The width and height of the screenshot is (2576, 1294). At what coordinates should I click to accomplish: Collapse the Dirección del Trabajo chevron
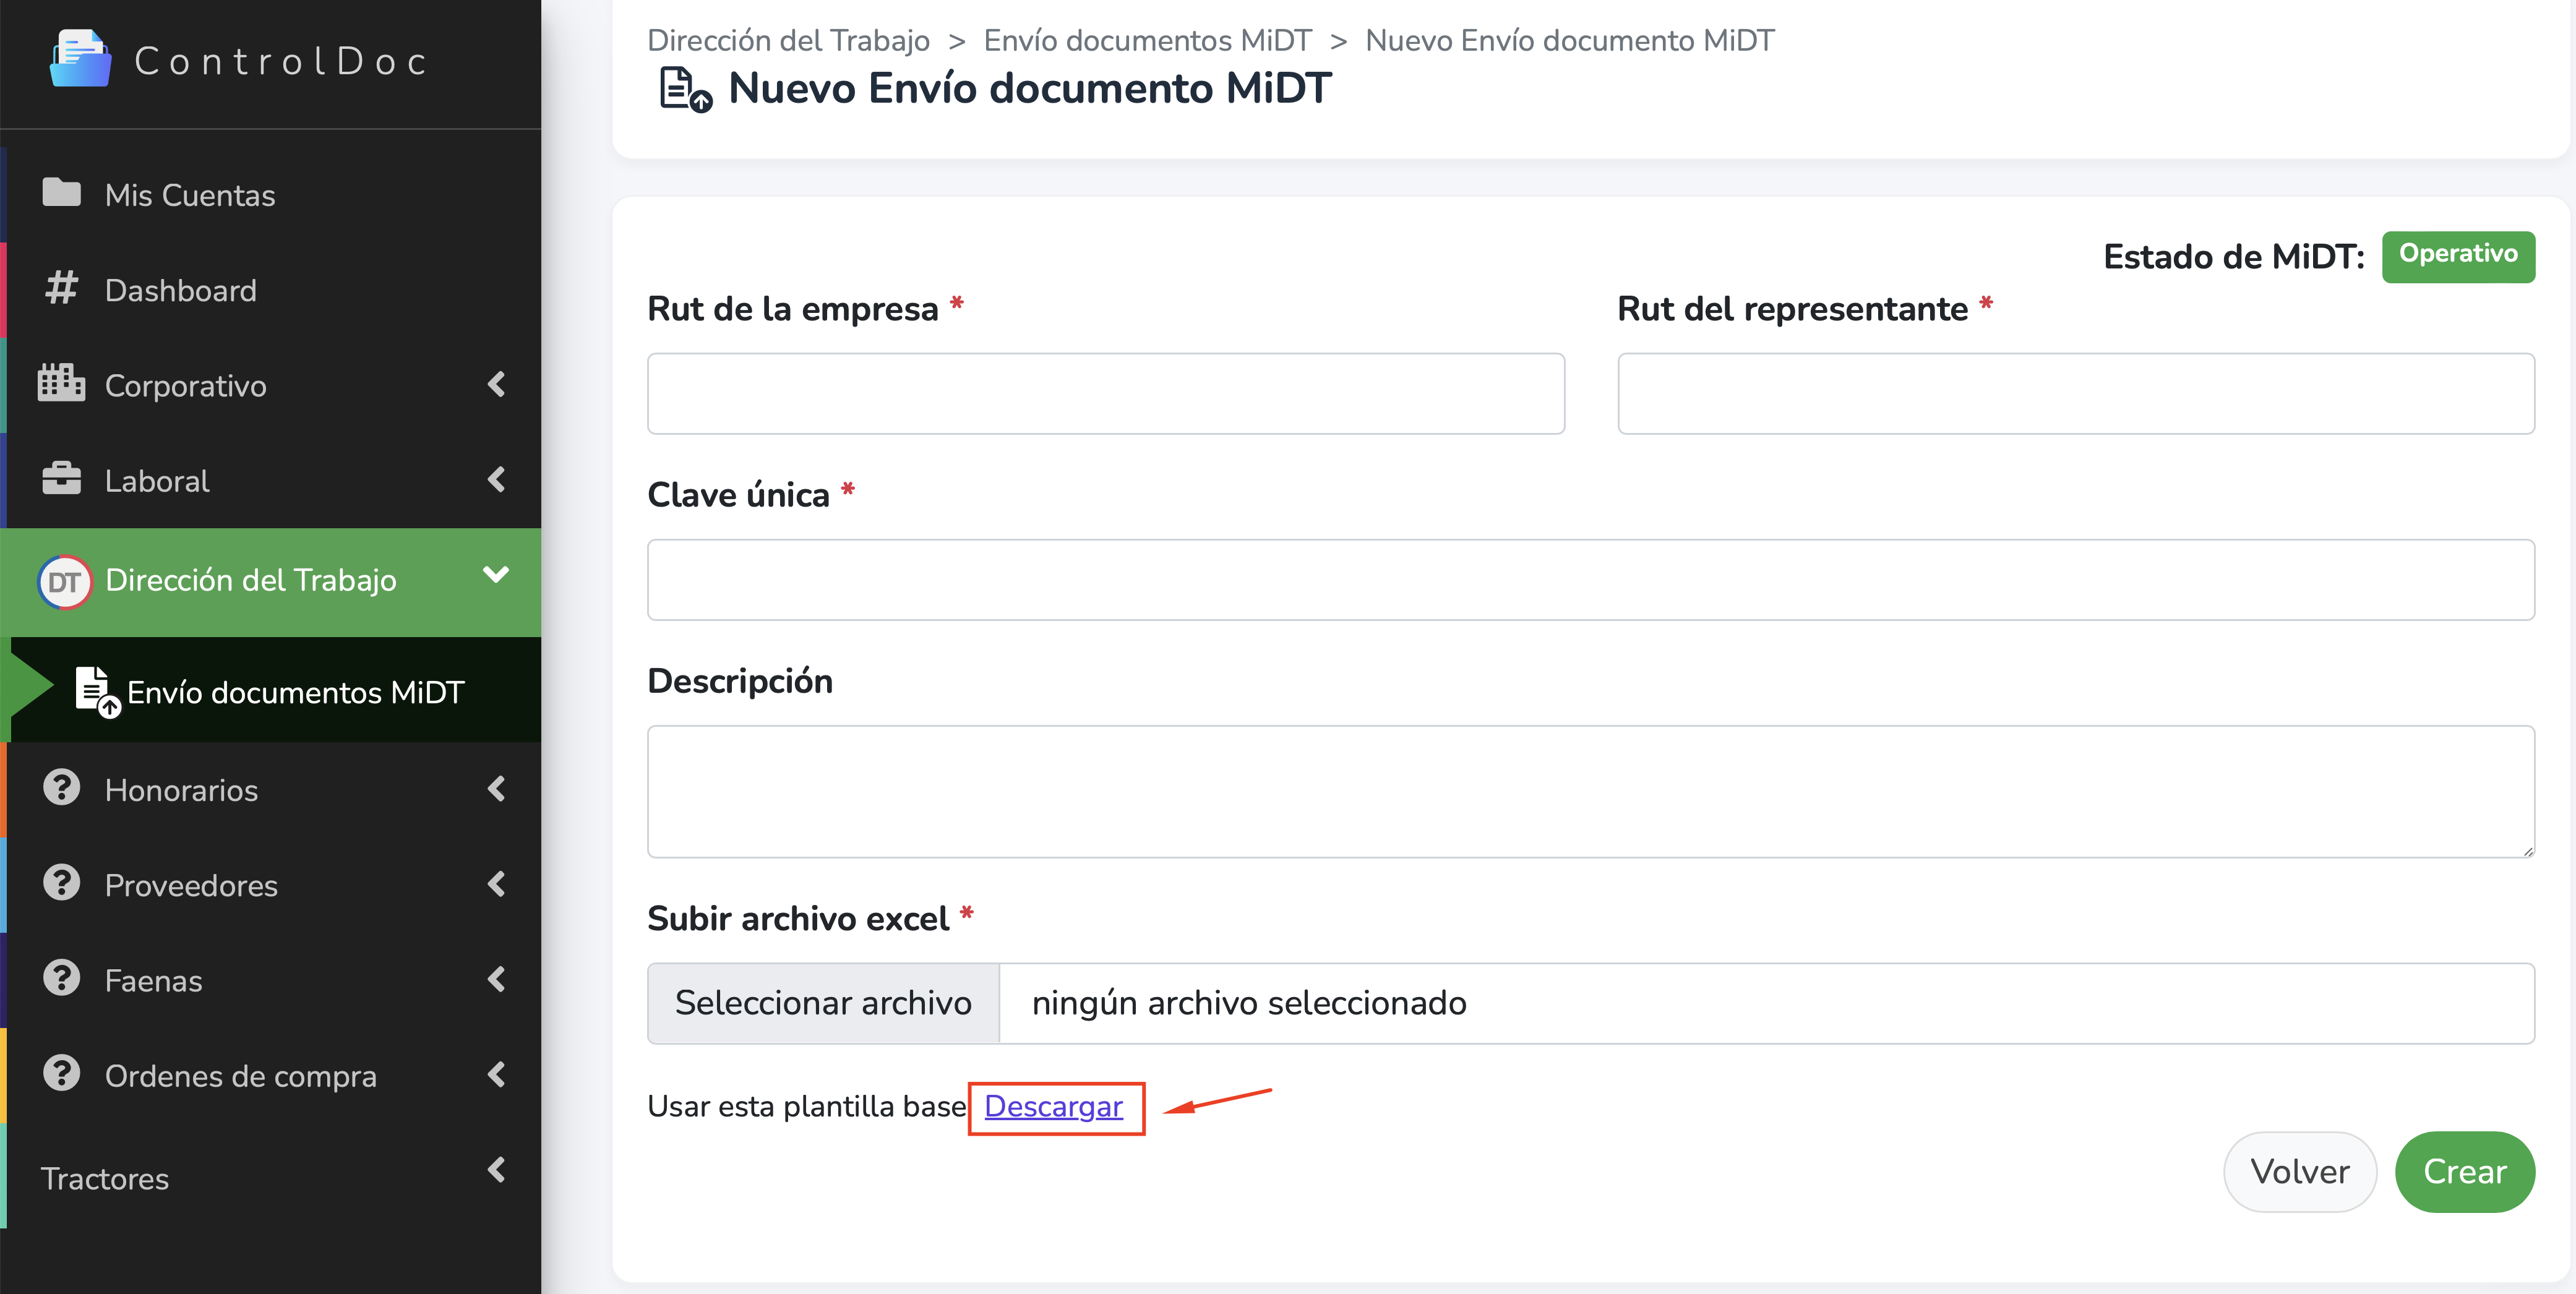coord(496,574)
